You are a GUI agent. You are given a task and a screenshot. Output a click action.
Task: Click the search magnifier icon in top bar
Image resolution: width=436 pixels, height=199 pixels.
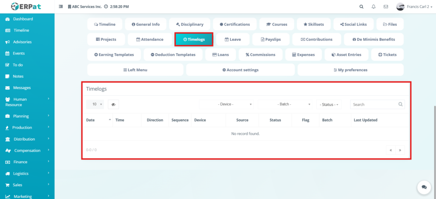361,7
